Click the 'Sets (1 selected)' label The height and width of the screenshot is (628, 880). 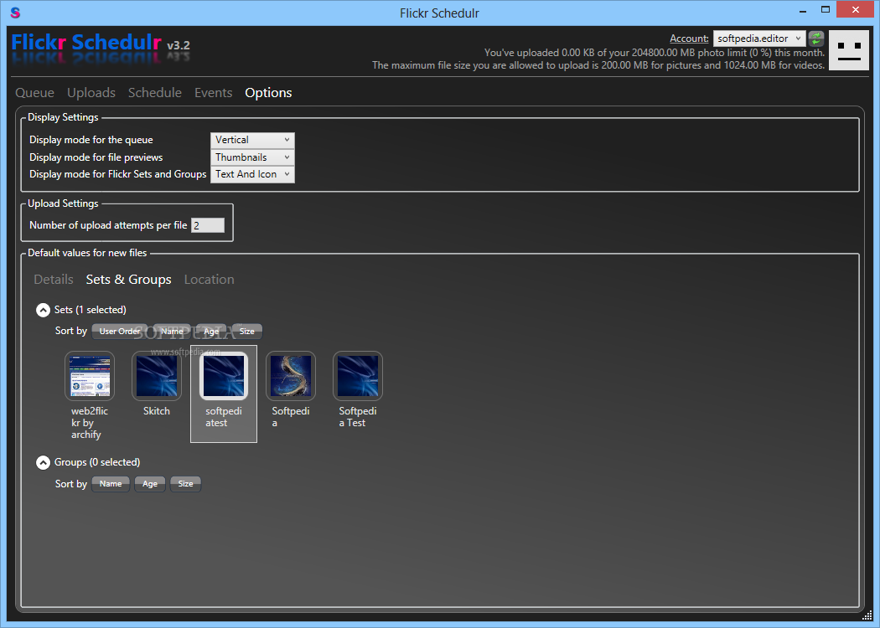[91, 310]
